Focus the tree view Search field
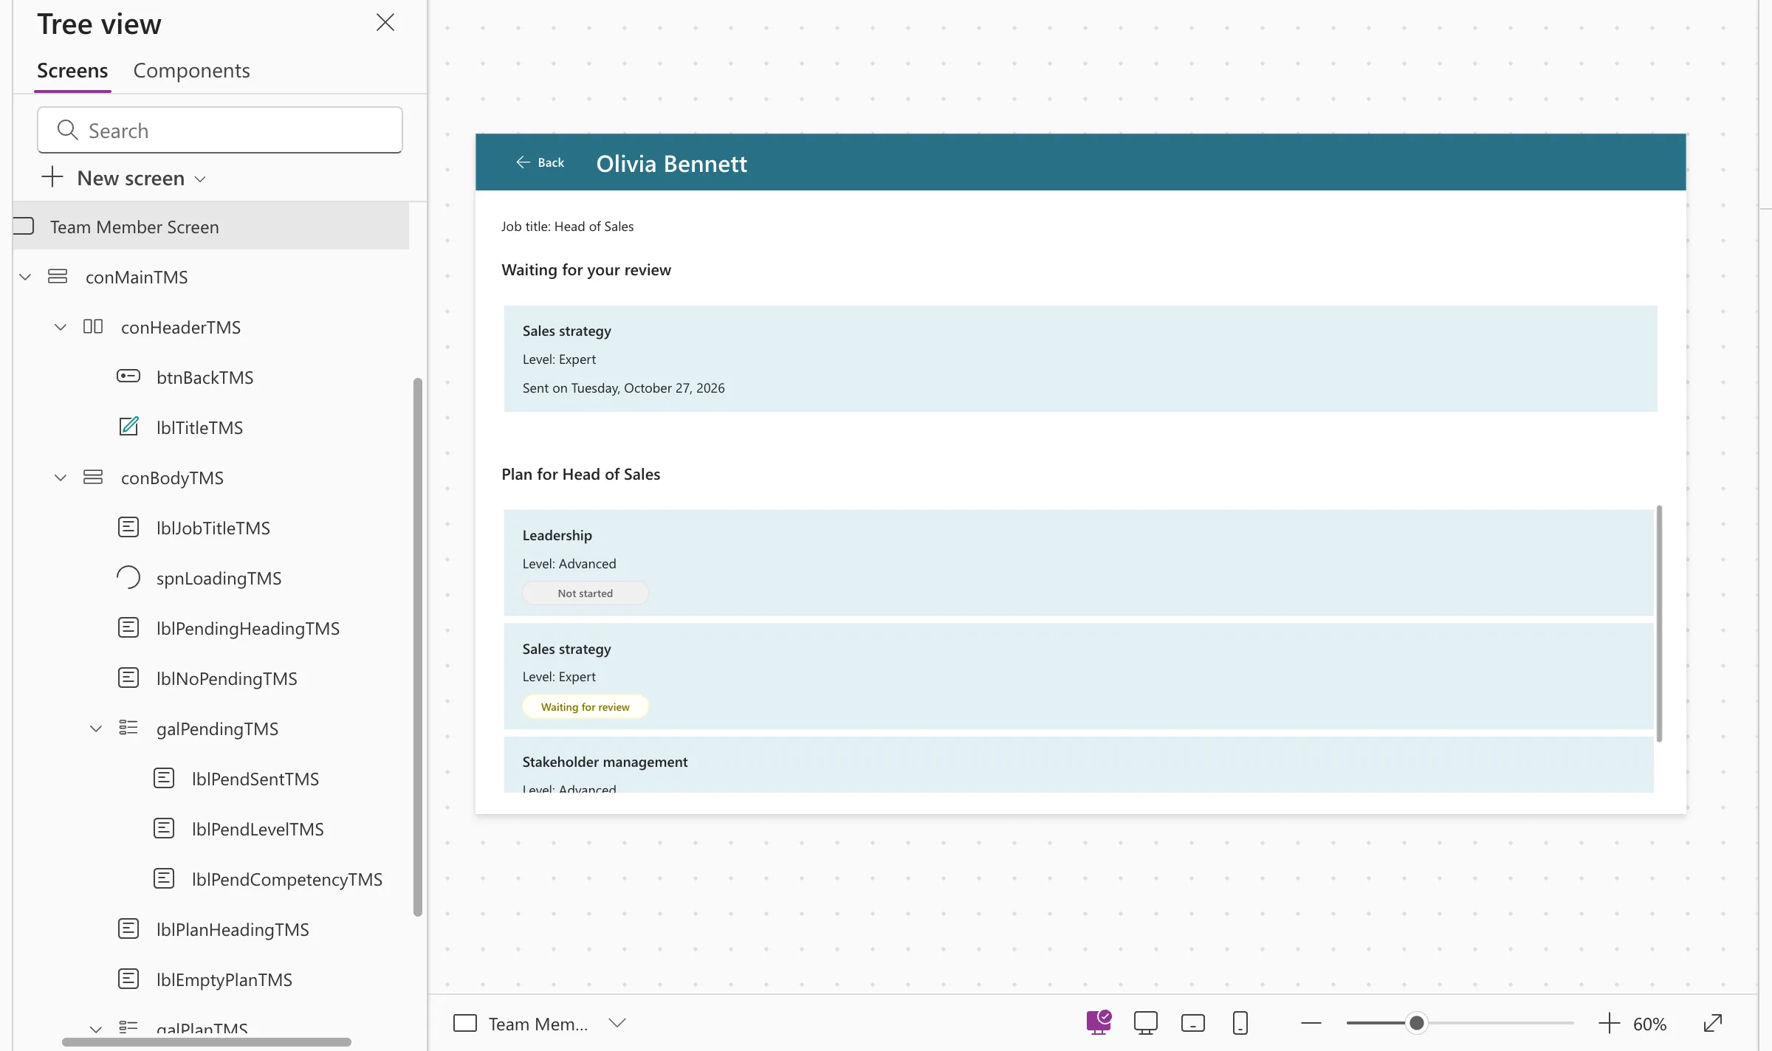Screen dimensions: 1772x1051 point(220,130)
